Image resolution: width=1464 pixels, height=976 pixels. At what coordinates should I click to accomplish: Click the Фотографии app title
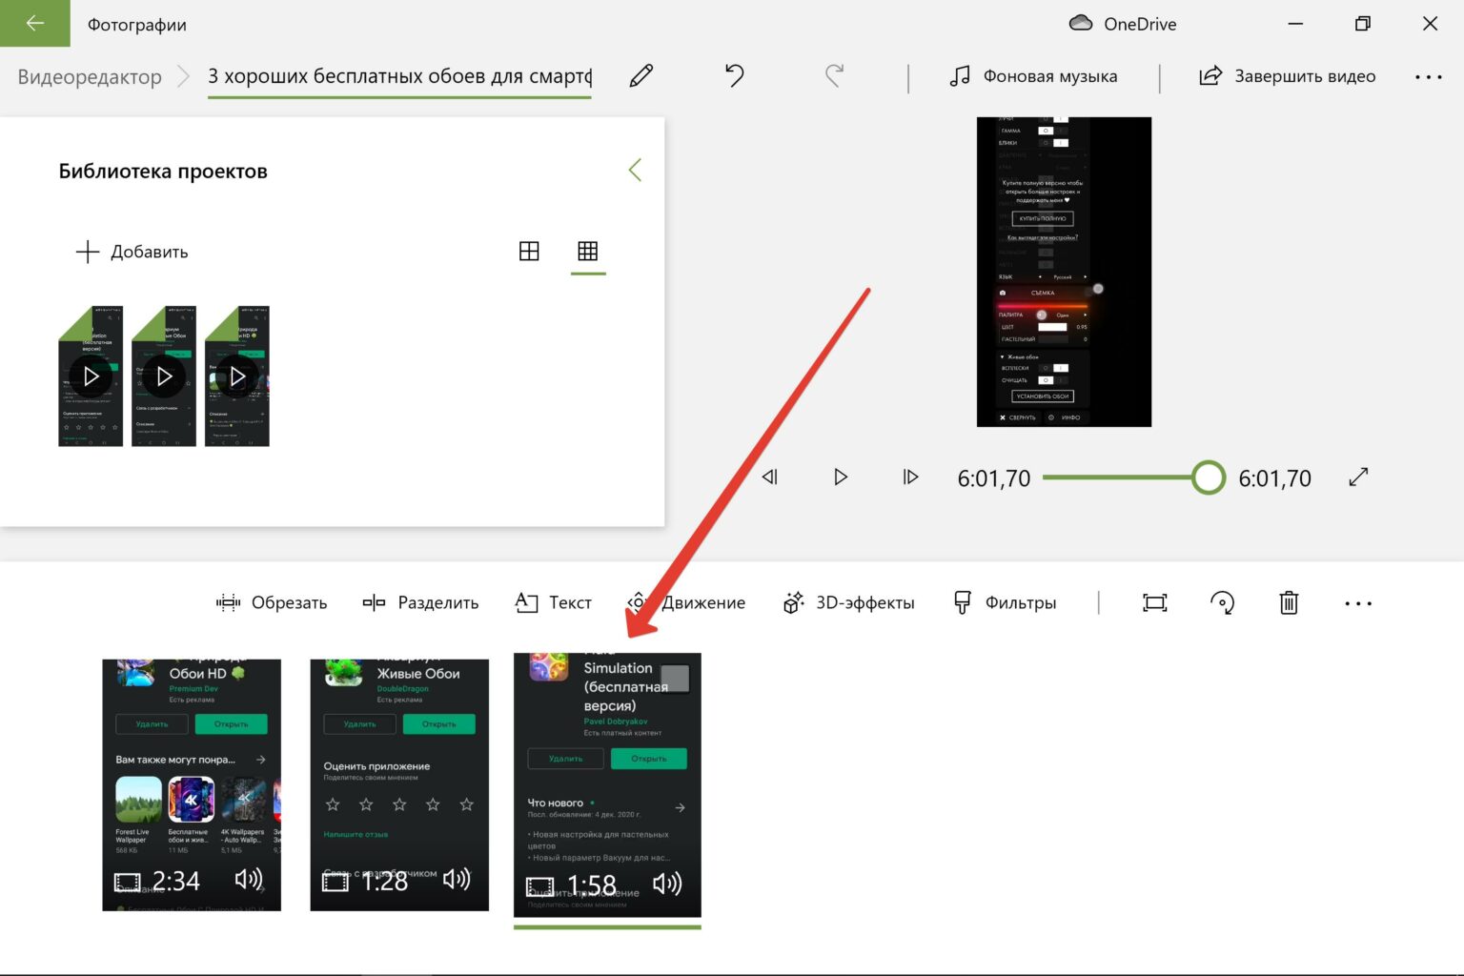click(137, 24)
